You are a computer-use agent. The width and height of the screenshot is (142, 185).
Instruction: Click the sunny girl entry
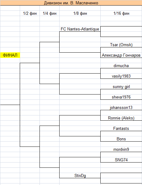click(121, 86)
